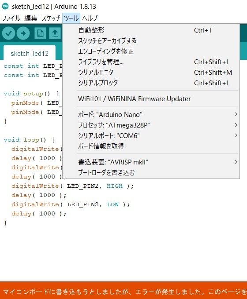Expand 書込装置: "AVRISP mkII" submenu
The image size is (247, 299).
(151, 162)
